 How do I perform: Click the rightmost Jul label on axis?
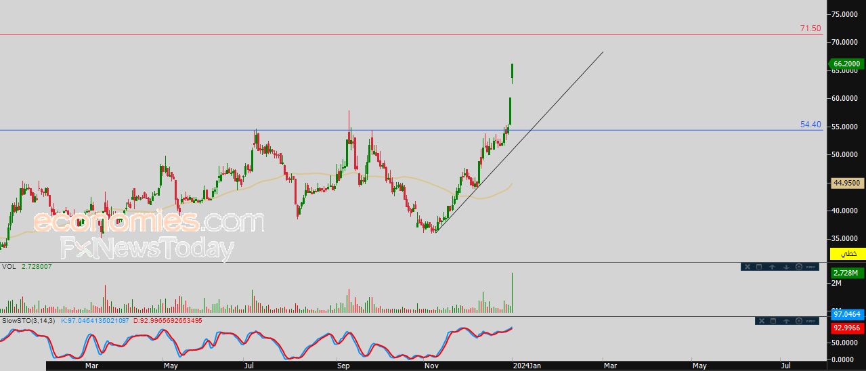coord(785,366)
